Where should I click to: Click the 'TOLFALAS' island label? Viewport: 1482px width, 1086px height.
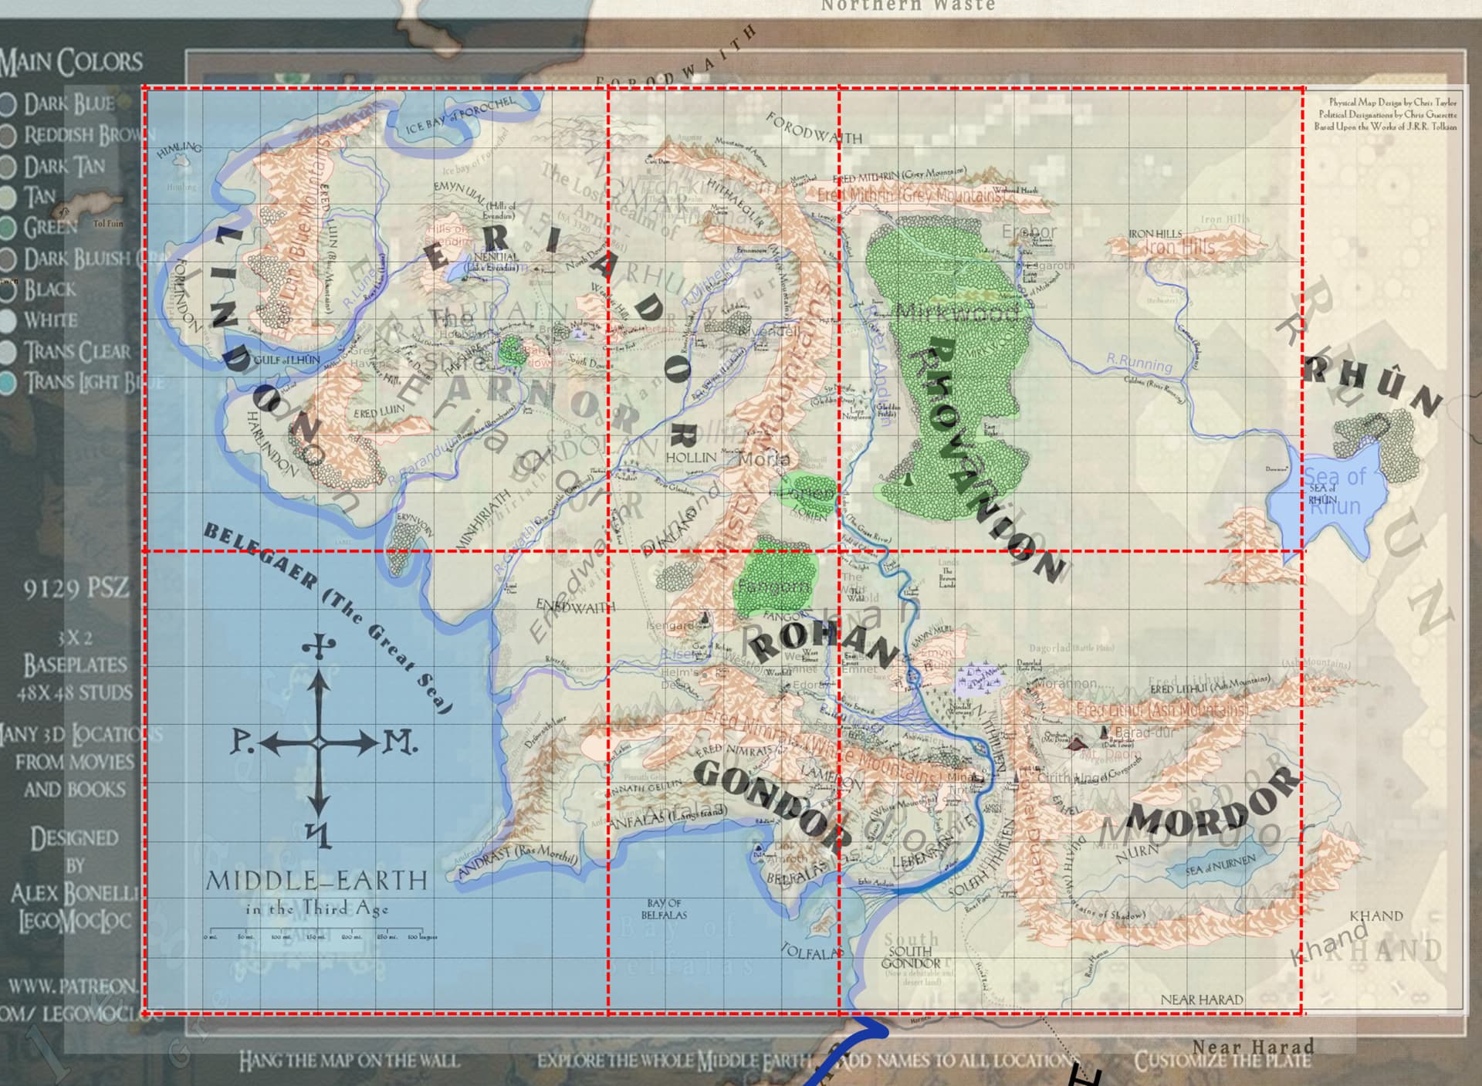pyautogui.click(x=810, y=952)
